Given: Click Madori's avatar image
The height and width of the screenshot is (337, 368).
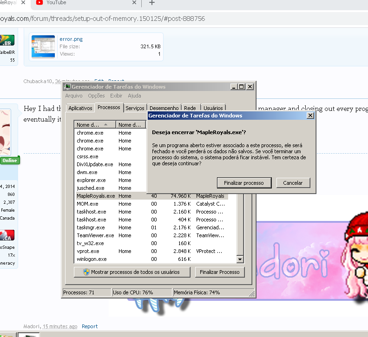Looking at the screenshot, I should [x=5, y=132].
